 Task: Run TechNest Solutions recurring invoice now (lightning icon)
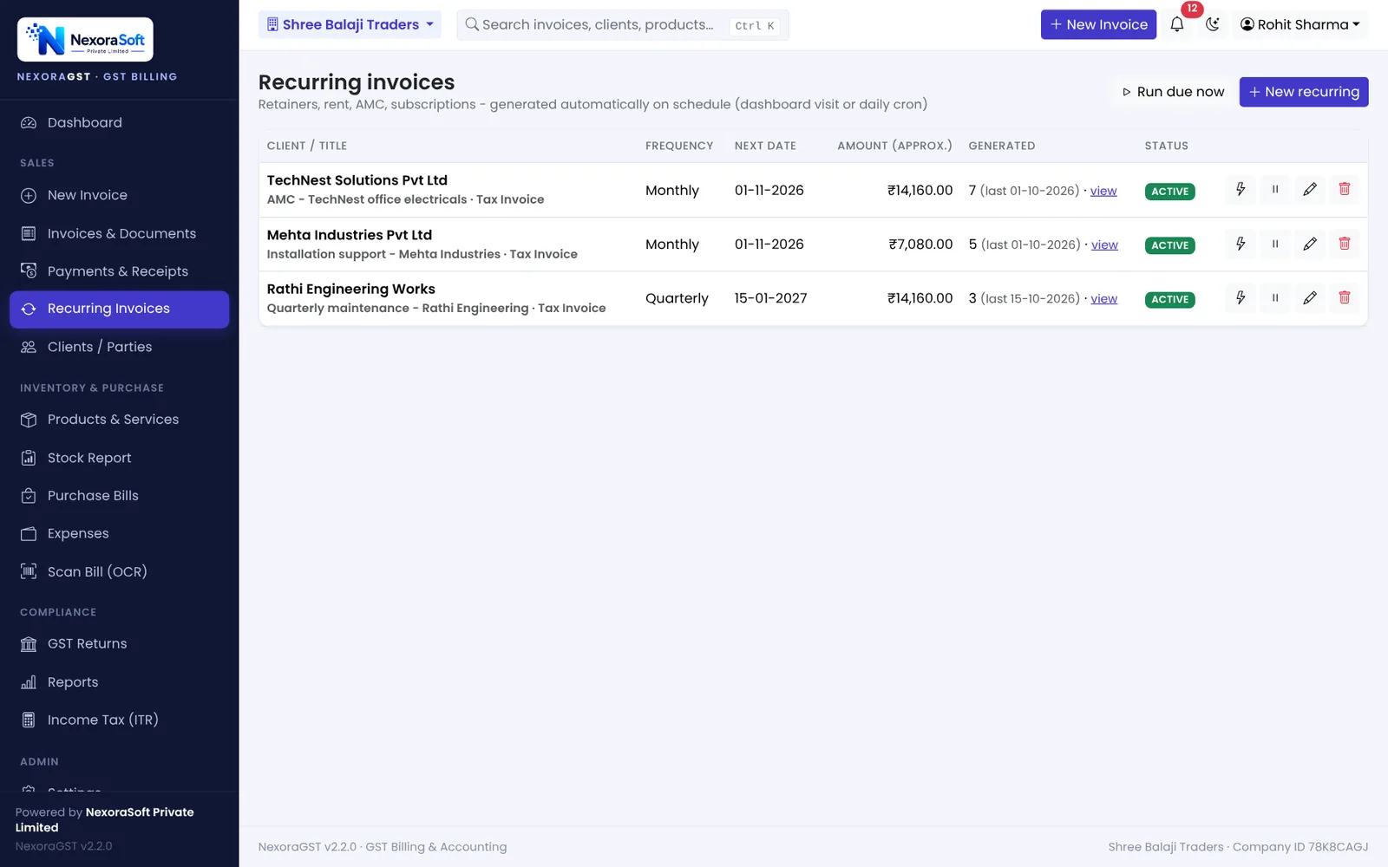pos(1241,190)
